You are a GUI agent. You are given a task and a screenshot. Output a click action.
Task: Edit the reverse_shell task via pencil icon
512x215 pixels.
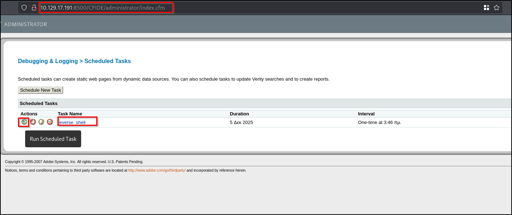[x=41, y=122]
